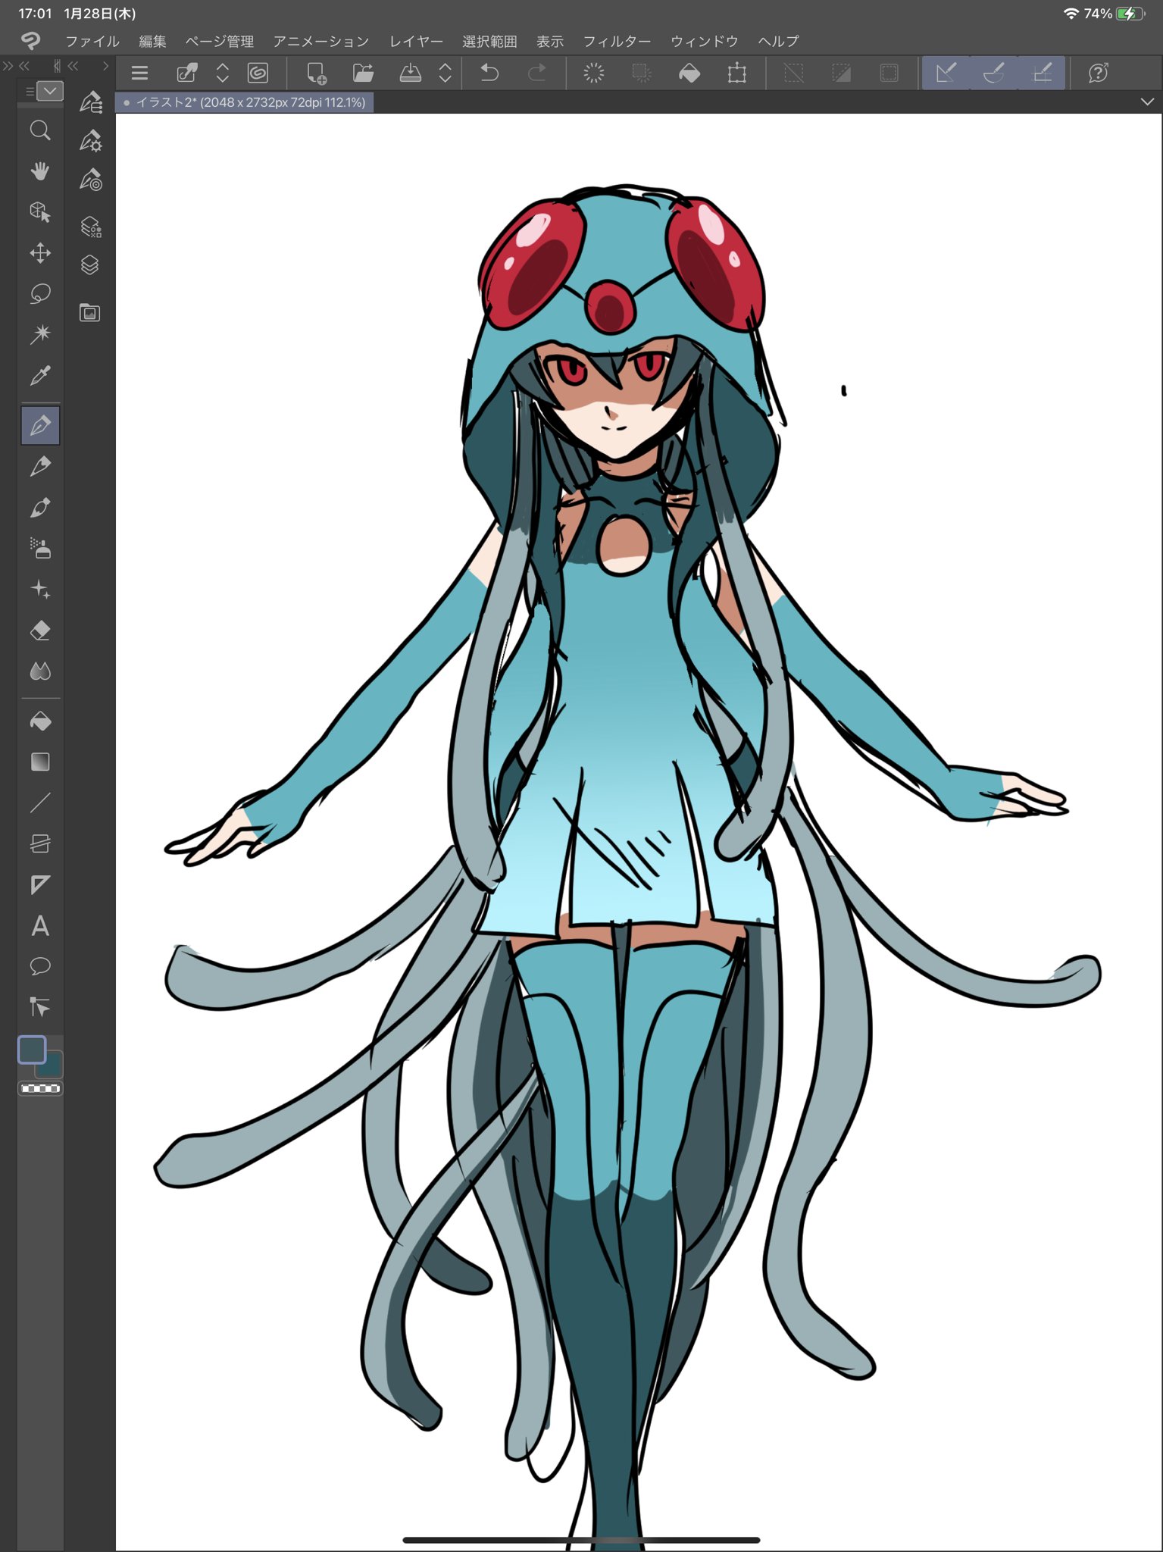Switch to the イラスト2 canvas tab
This screenshot has width=1163, height=1552.
[x=244, y=102]
